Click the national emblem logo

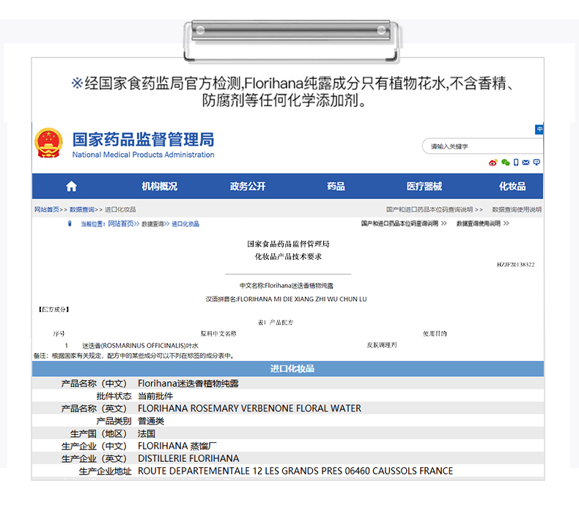(x=48, y=143)
